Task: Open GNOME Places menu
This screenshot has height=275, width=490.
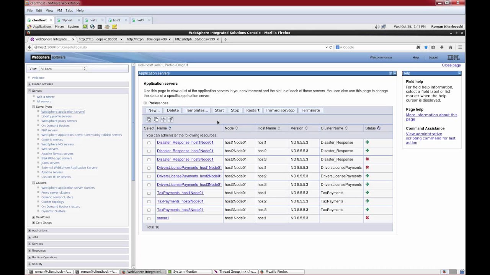Action: click(x=59, y=27)
